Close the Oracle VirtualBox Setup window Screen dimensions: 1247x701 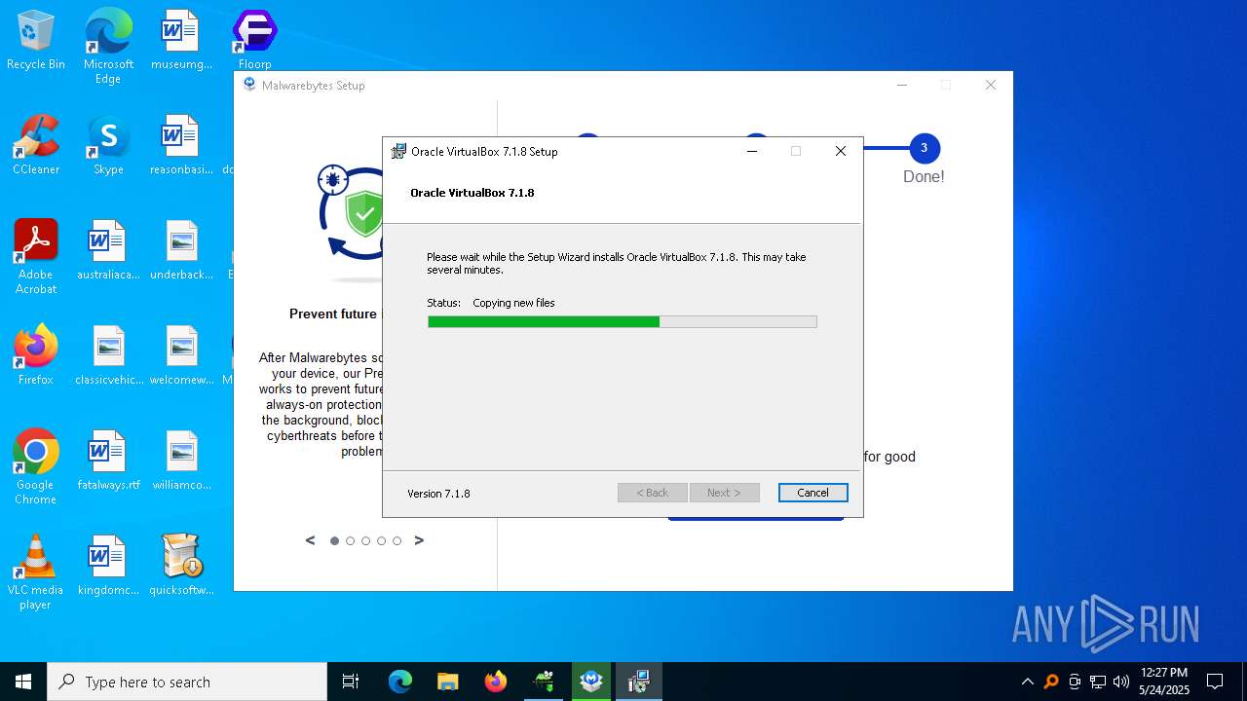coord(841,151)
